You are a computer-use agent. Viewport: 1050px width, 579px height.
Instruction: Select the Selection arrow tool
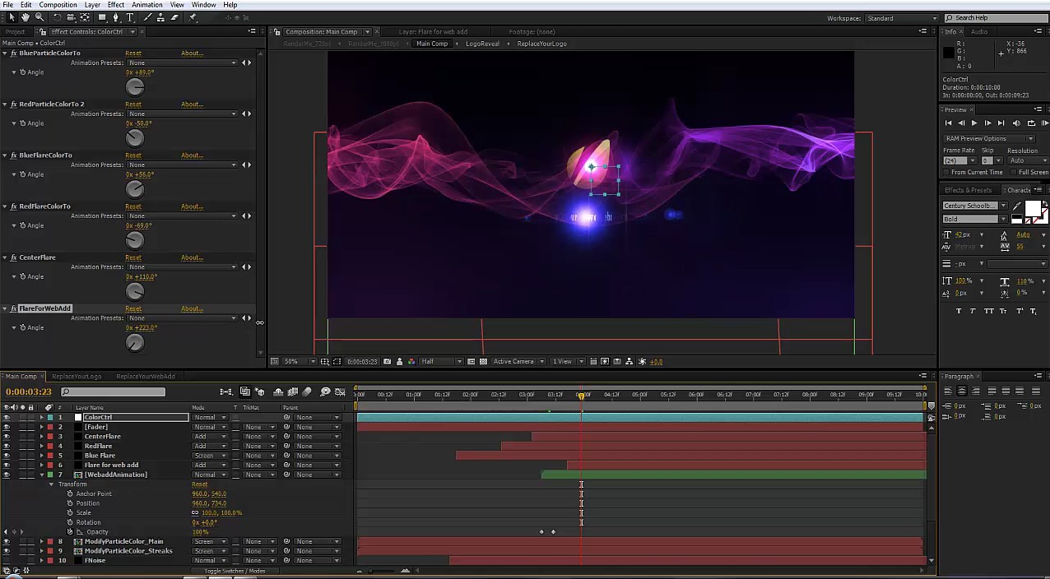coord(11,17)
